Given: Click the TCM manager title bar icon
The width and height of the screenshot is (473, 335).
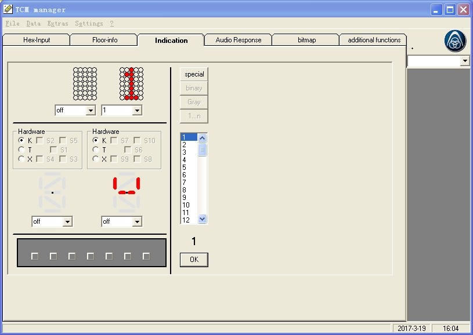Looking at the screenshot, I should click(8, 9).
